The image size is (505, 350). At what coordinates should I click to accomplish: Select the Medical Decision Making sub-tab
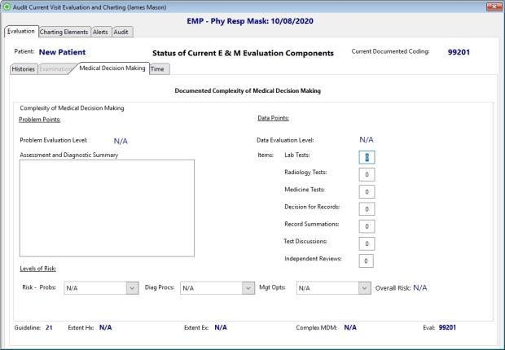point(112,68)
